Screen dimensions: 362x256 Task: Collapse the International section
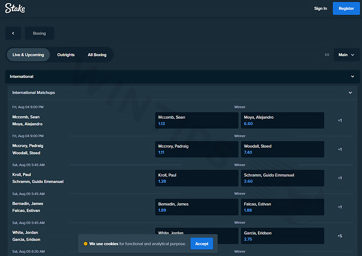[x=182, y=76]
